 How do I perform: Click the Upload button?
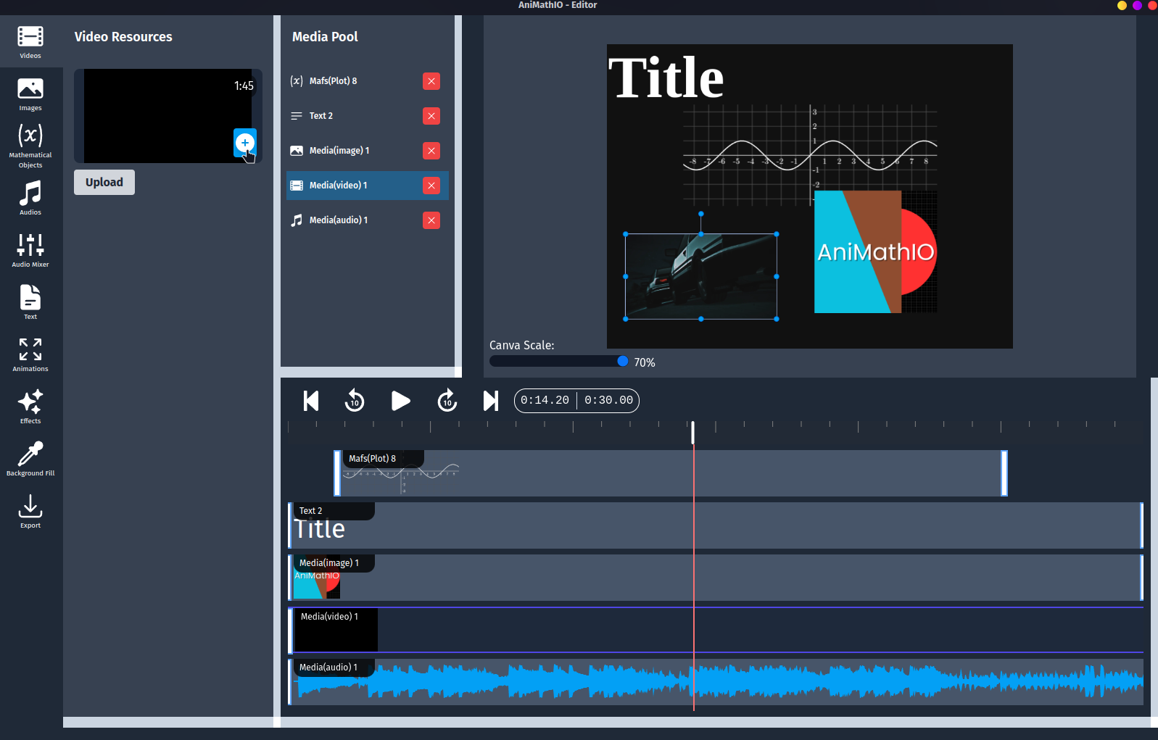[104, 183]
